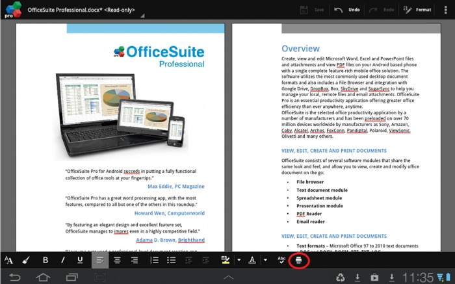Expand font color dropdown arrow
This screenshot has height=284, width=455.
(x=265, y=260)
